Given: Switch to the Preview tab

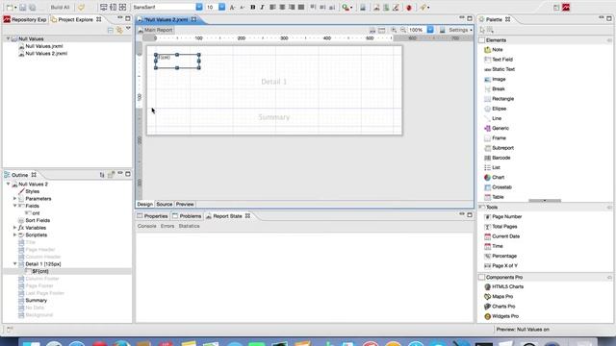Looking at the screenshot, I should pos(185,205).
